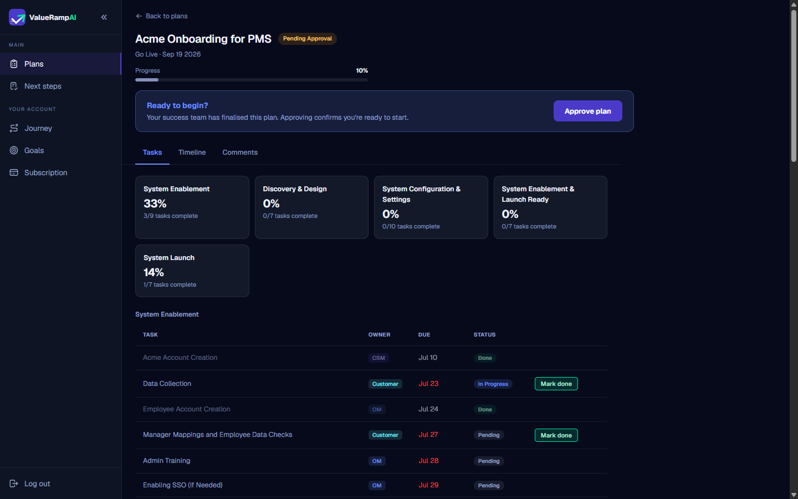Click the Jul 27 due date
798x499 pixels.
click(428, 435)
